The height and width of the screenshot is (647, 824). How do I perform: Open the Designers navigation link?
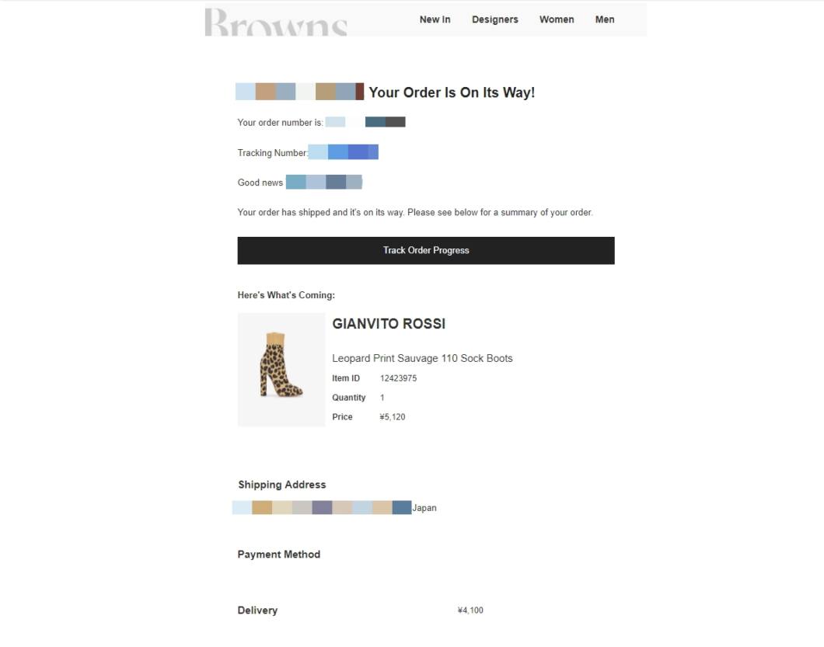(494, 19)
